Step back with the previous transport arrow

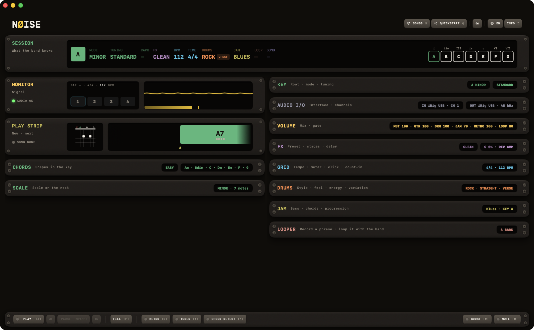point(51,319)
